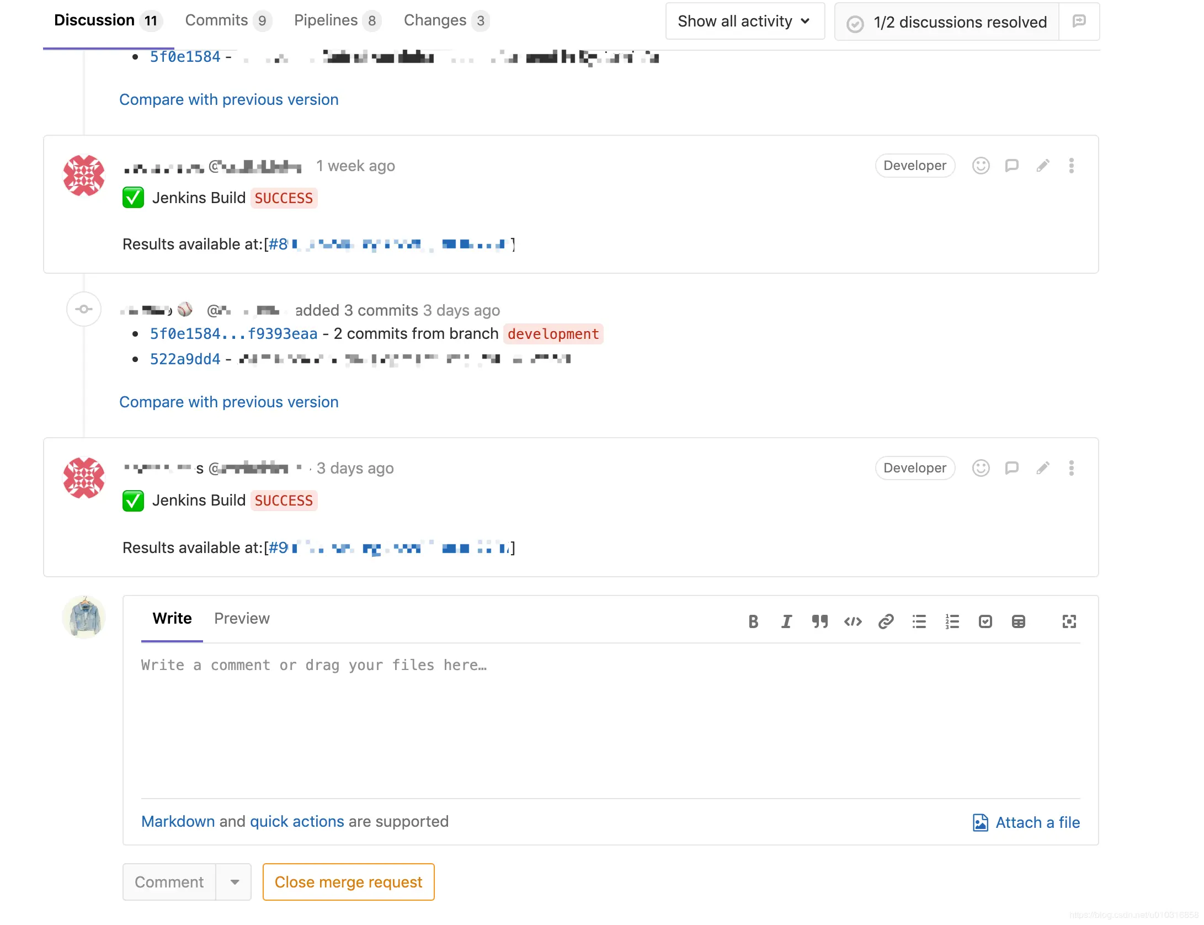Viewport: 1204px width, 925px height.
Task: Add a task list checkbox item
Action: 985,622
